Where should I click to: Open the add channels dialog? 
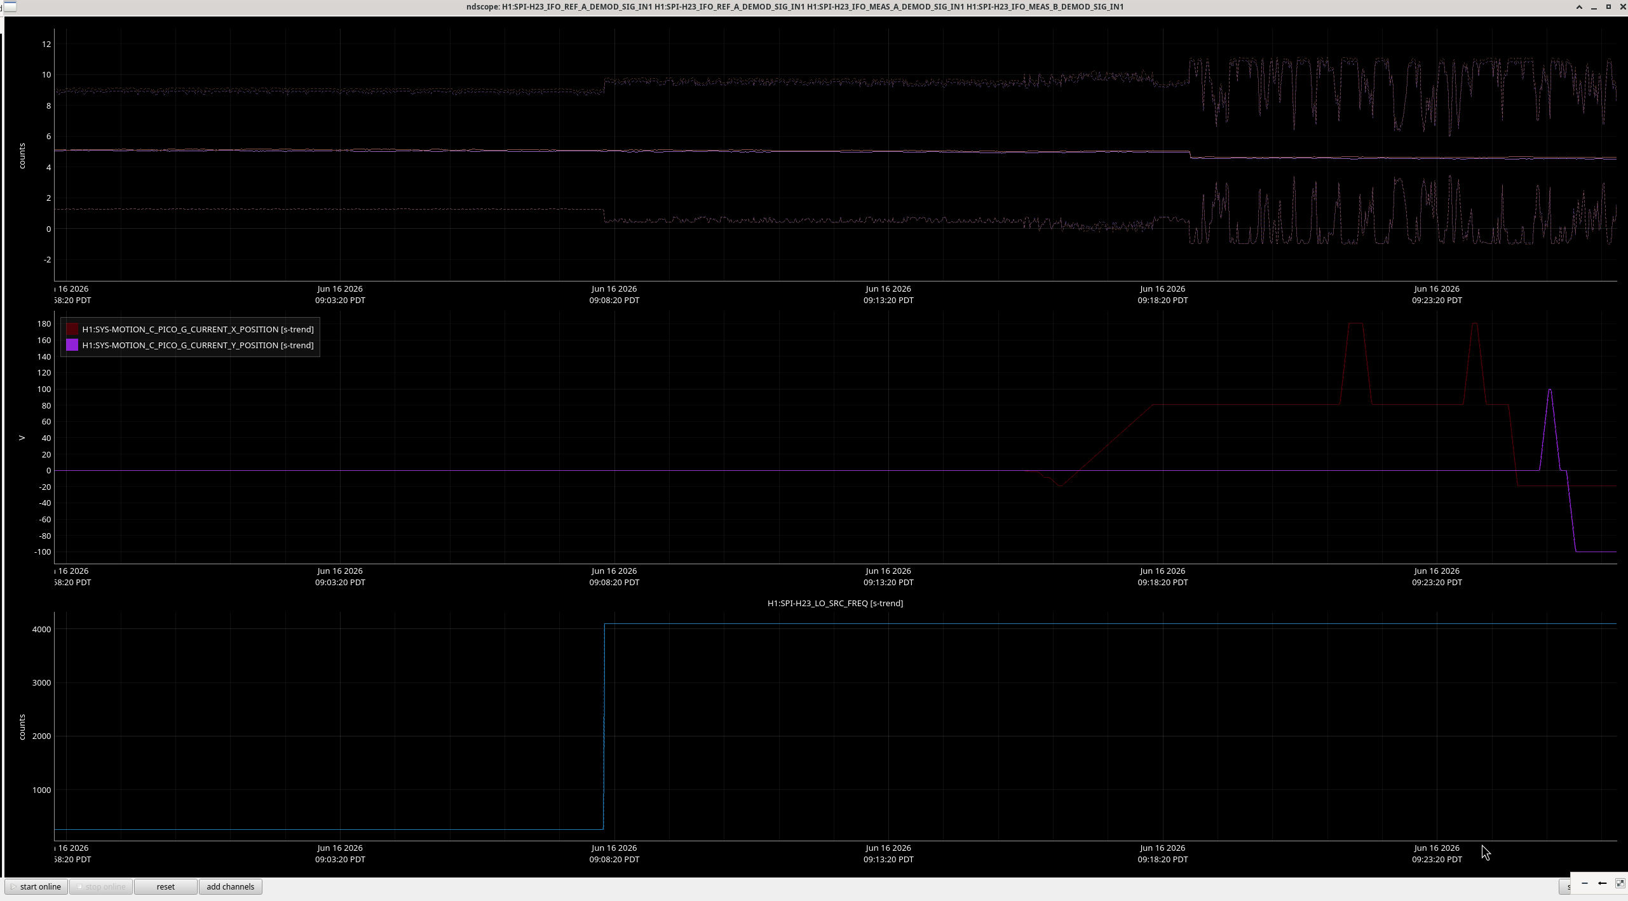click(230, 886)
